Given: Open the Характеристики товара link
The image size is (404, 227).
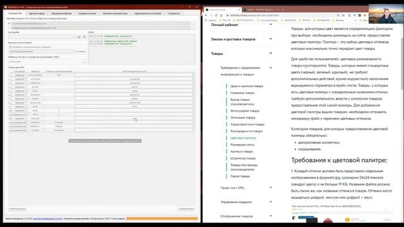Looking at the screenshot, I should 247,124.
